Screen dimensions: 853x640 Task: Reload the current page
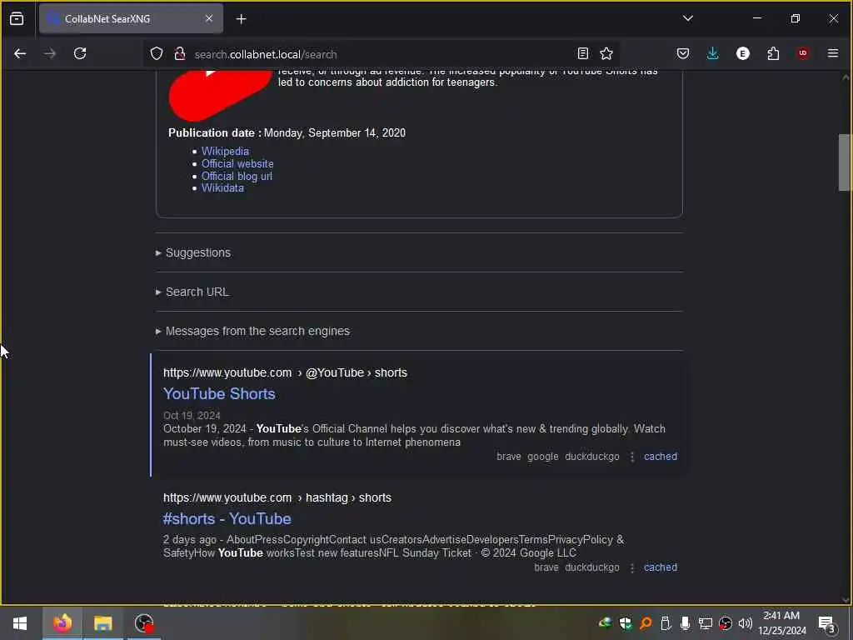(x=80, y=53)
